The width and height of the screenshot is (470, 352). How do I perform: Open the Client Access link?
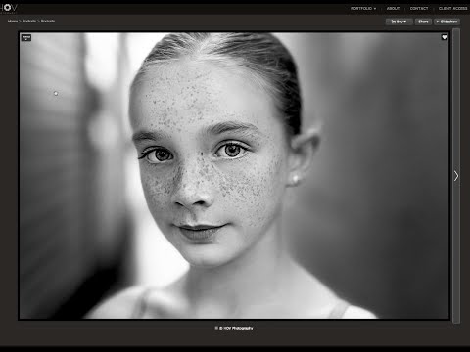point(452,8)
